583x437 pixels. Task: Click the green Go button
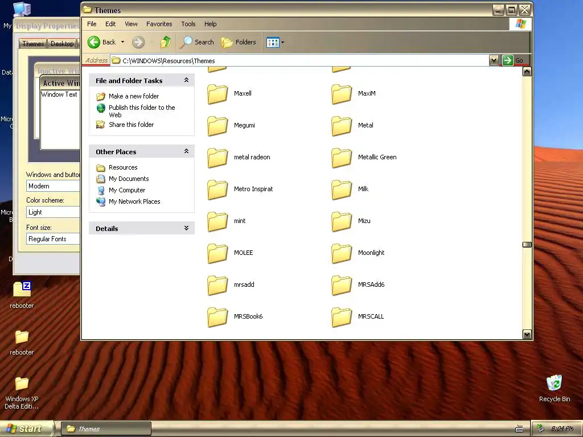pyautogui.click(x=515, y=60)
